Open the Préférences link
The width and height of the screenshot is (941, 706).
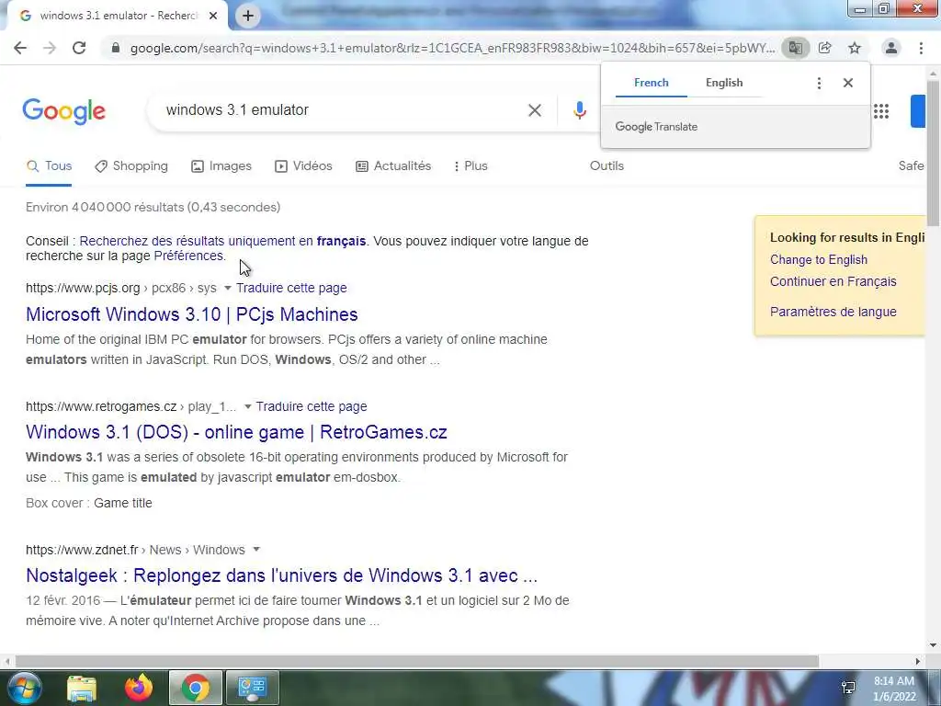click(x=188, y=256)
